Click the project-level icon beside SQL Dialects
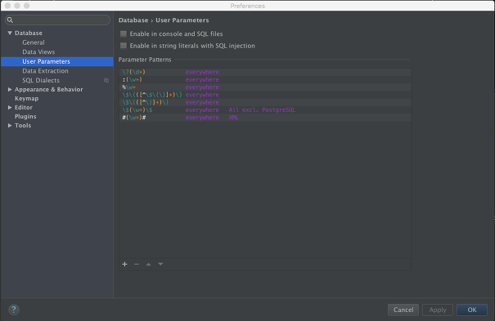The image size is (495, 321). [x=106, y=80]
